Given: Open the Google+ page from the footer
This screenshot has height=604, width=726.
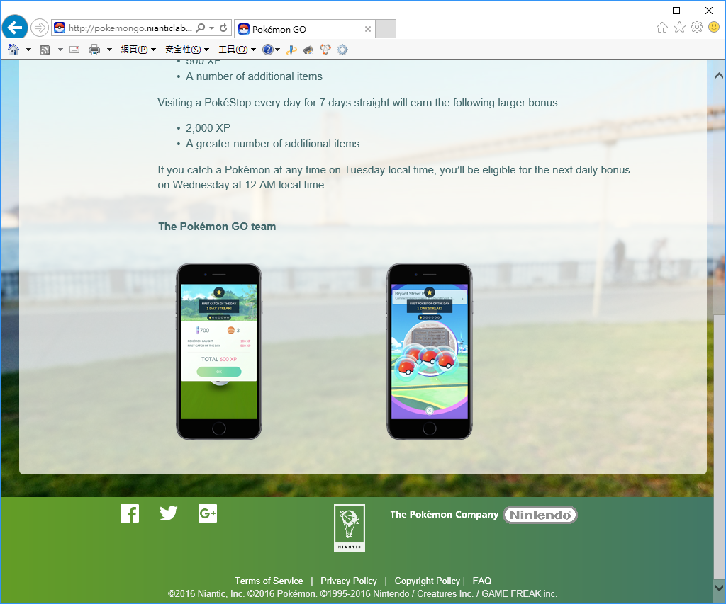Looking at the screenshot, I should [x=208, y=513].
